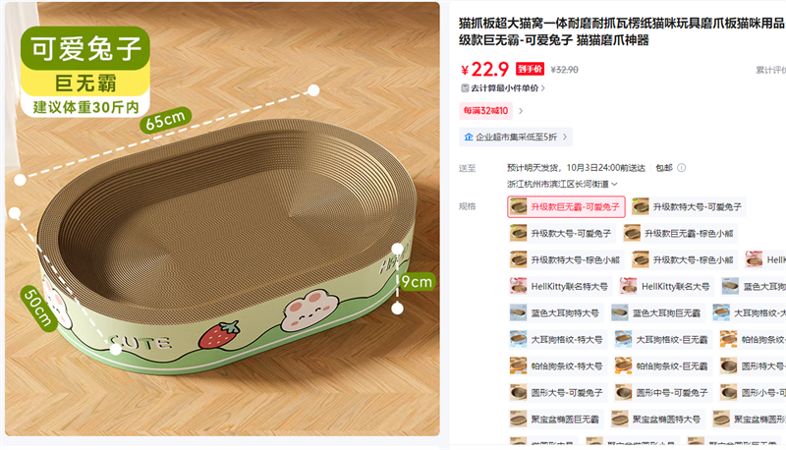786x450 pixels.
Task: Click the enterprise icon in 企业超市集采 banner
Action: [469, 137]
